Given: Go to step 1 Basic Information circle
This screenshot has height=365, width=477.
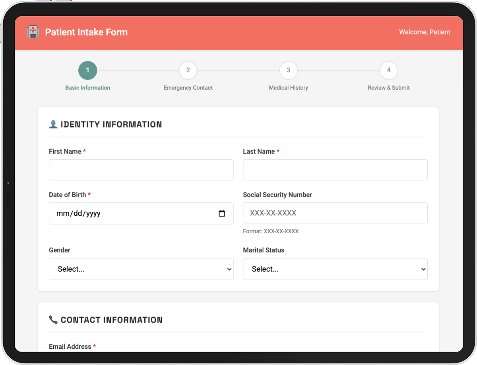Looking at the screenshot, I should pos(88,71).
